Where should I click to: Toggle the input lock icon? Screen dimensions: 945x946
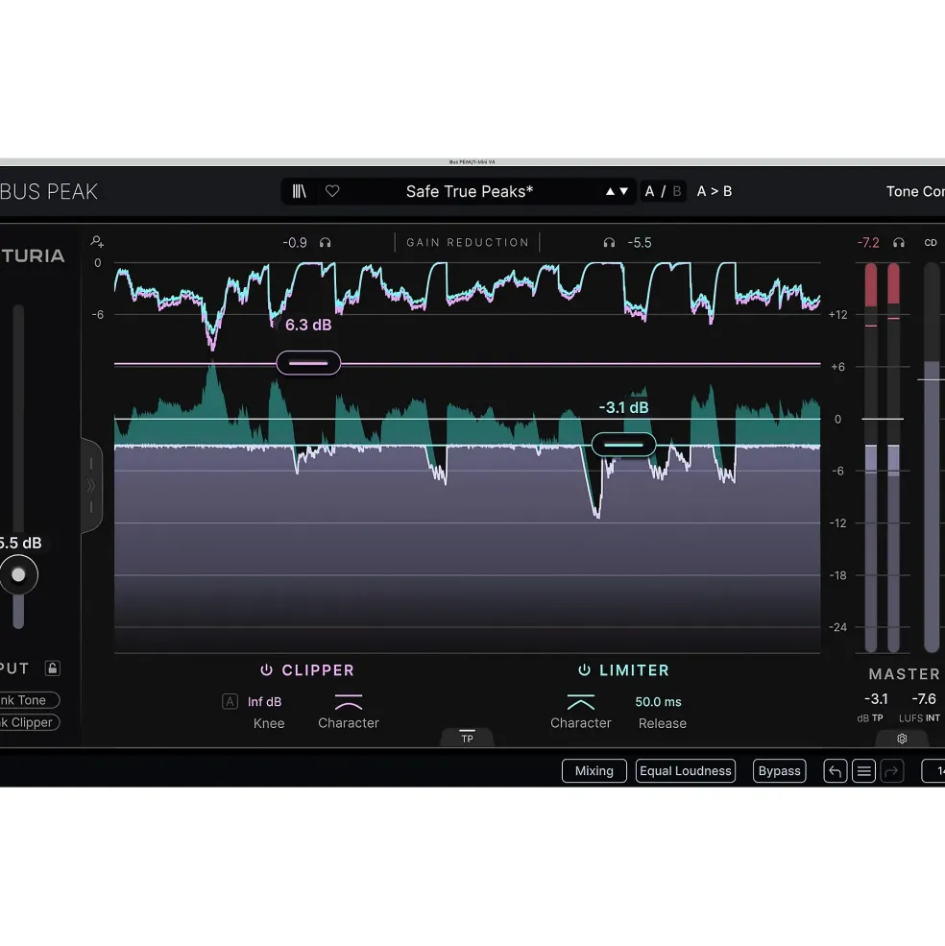tap(53, 667)
